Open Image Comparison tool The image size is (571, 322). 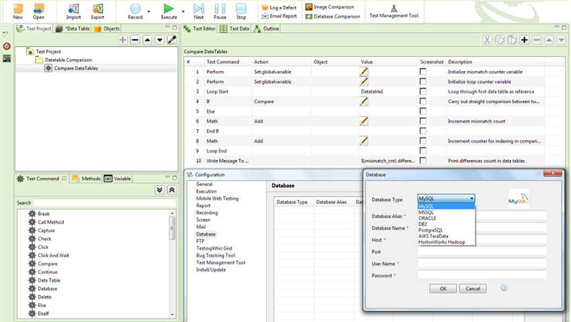click(308, 7)
